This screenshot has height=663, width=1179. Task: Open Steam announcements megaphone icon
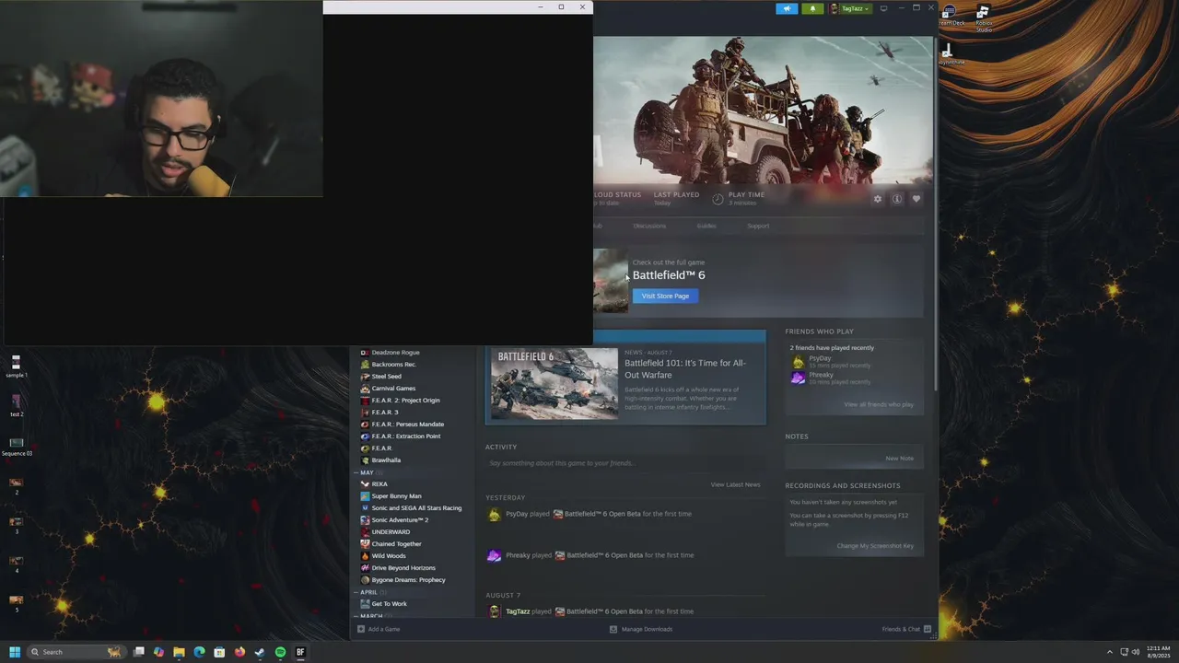(787, 8)
